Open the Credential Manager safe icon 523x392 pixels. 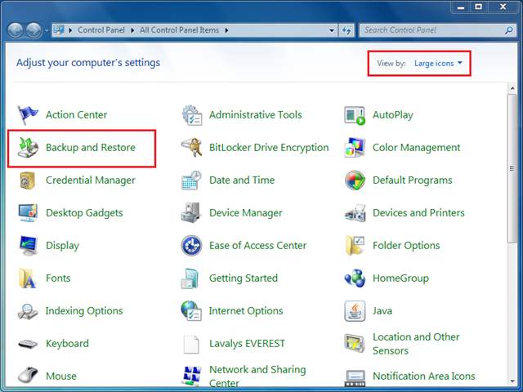[x=27, y=180]
